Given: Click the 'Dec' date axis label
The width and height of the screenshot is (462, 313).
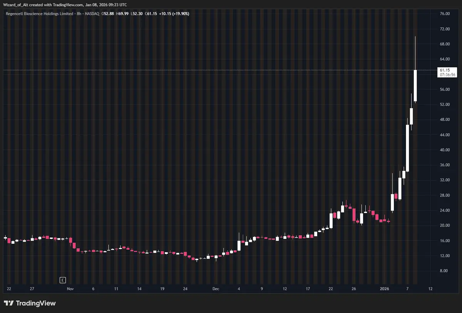Looking at the screenshot, I should [x=216, y=288].
